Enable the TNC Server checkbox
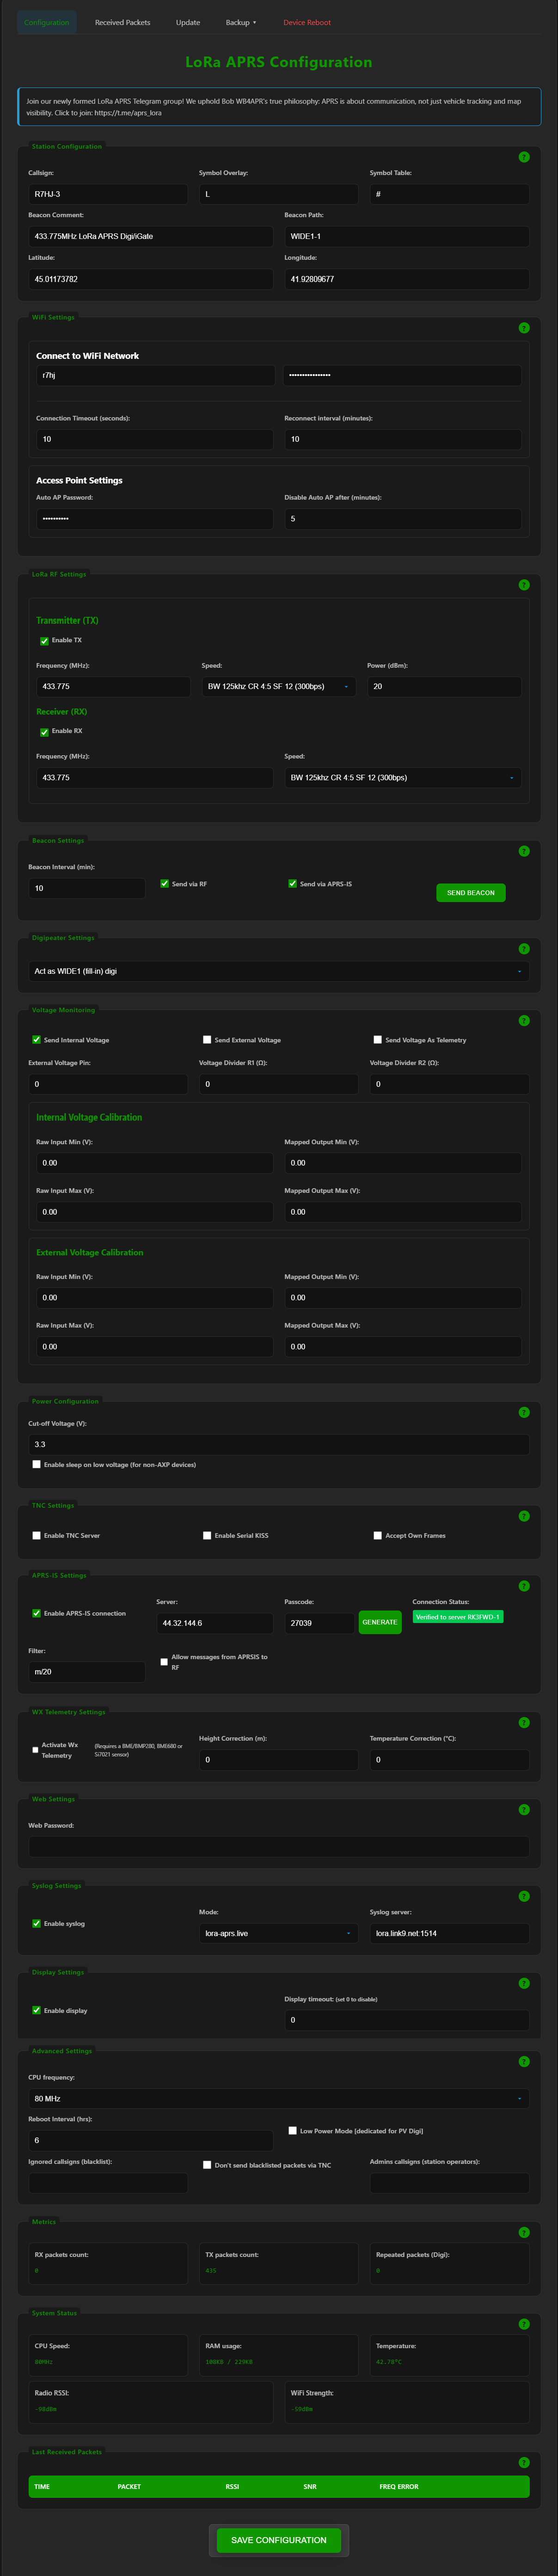 (x=37, y=1536)
